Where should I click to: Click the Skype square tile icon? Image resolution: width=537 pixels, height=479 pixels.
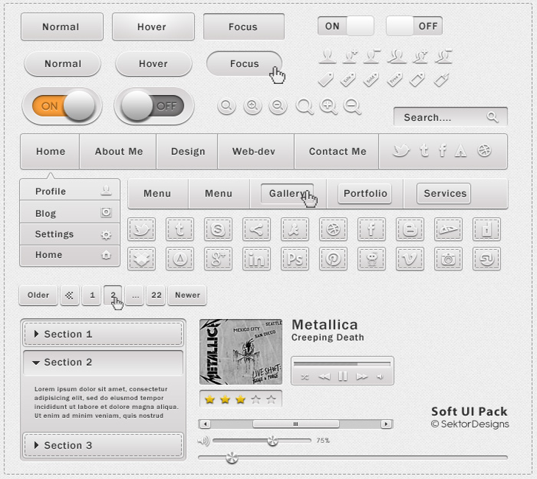point(218,229)
